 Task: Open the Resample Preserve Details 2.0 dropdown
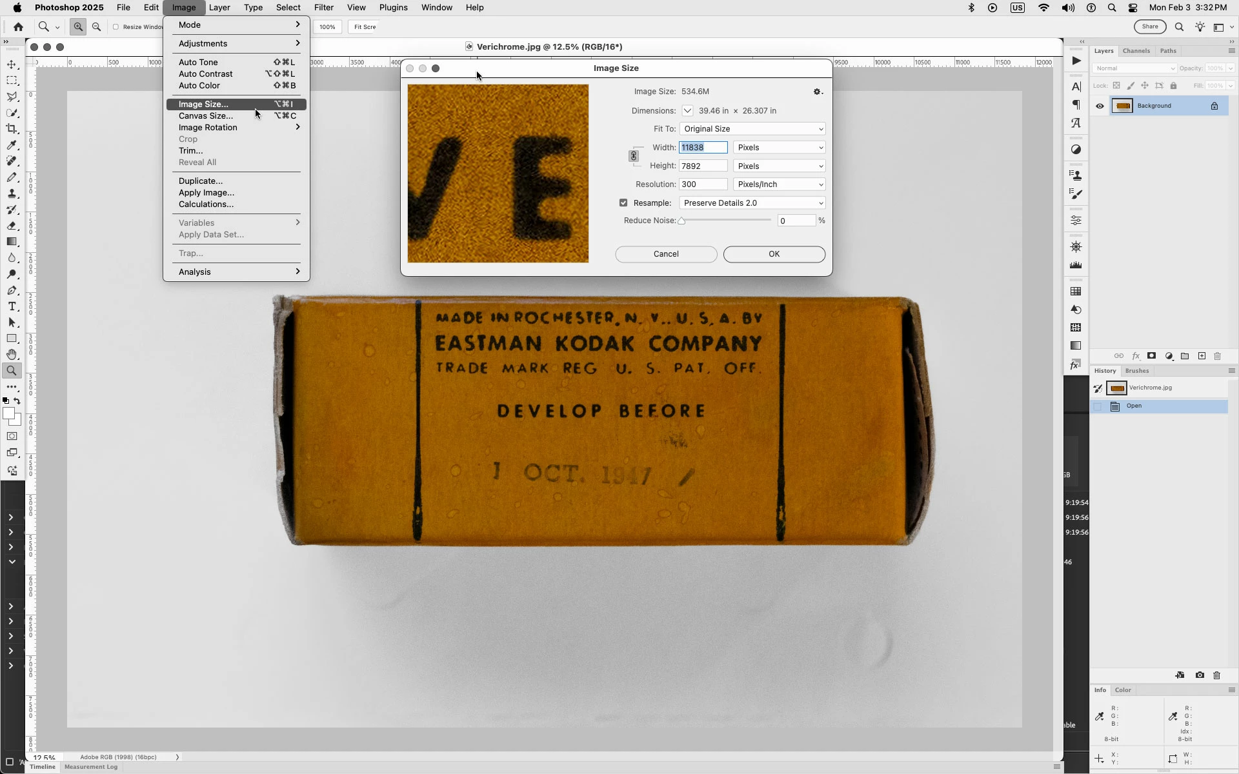coord(752,203)
